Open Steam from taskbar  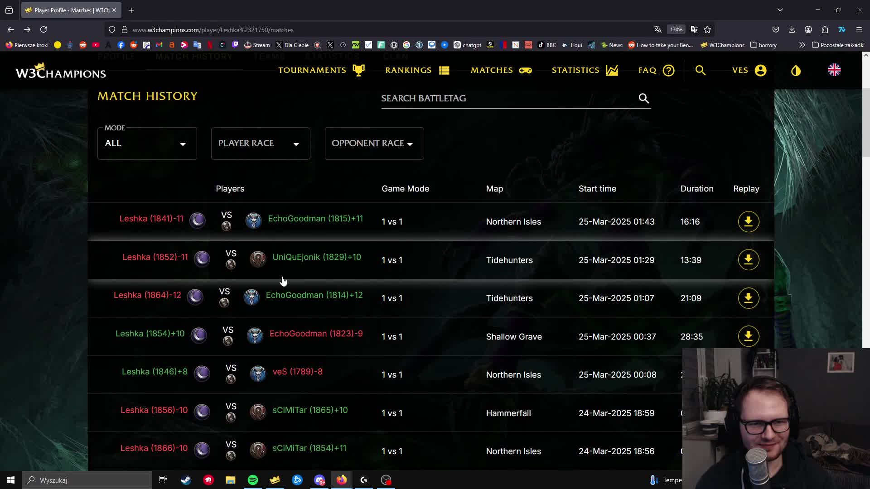(186, 480)
